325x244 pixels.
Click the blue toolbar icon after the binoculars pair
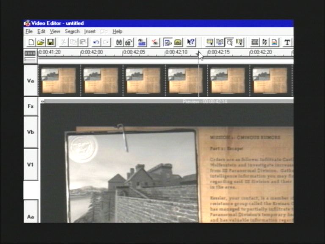tap(142, 42)
